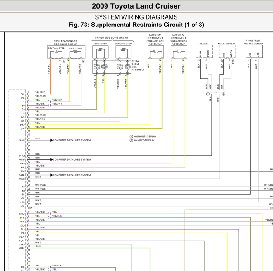Click the circled 1 marker in the legend
Viewport: 273px width, 271px height.
click(131, 136)
